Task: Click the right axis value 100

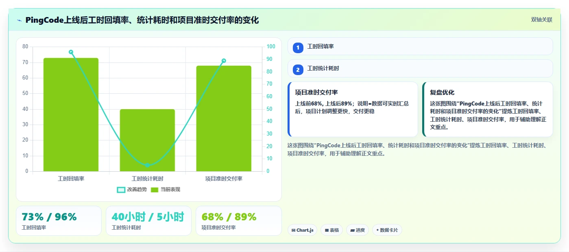Action: (271, 47)
